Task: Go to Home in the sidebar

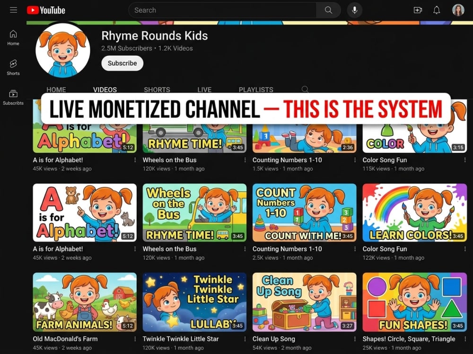Action: point(13,38)
